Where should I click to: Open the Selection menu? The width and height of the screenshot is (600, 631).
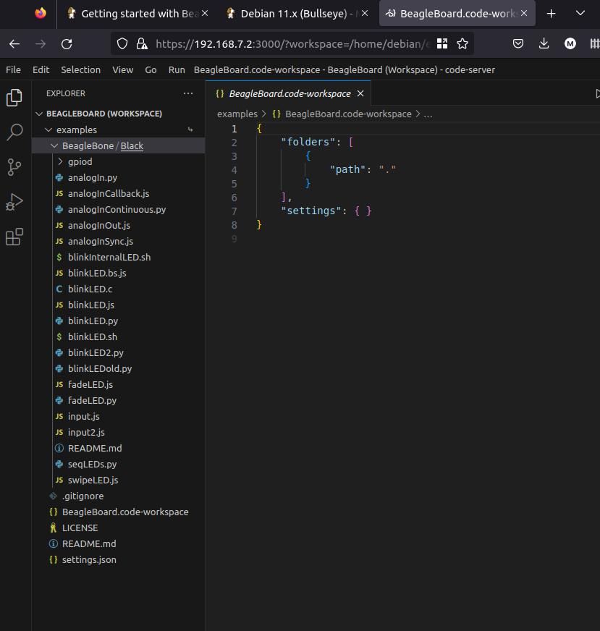click(81, 70)
